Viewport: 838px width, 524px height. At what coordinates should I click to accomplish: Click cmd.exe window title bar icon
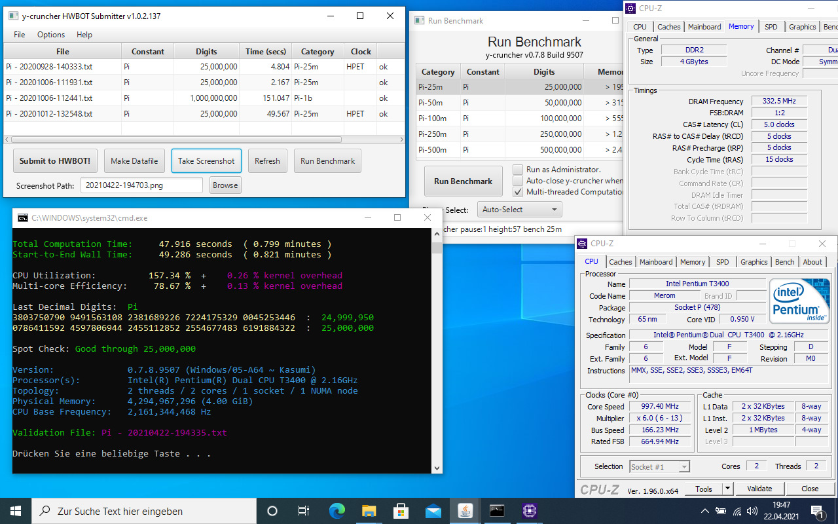click(23, 217)
